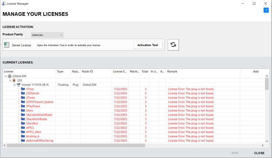This screenshot has width=272, height=158.
Task: Click the folder icon beside 3DPDFExport_Spatial
Action: pyautogui.click(x=23, y=102)
